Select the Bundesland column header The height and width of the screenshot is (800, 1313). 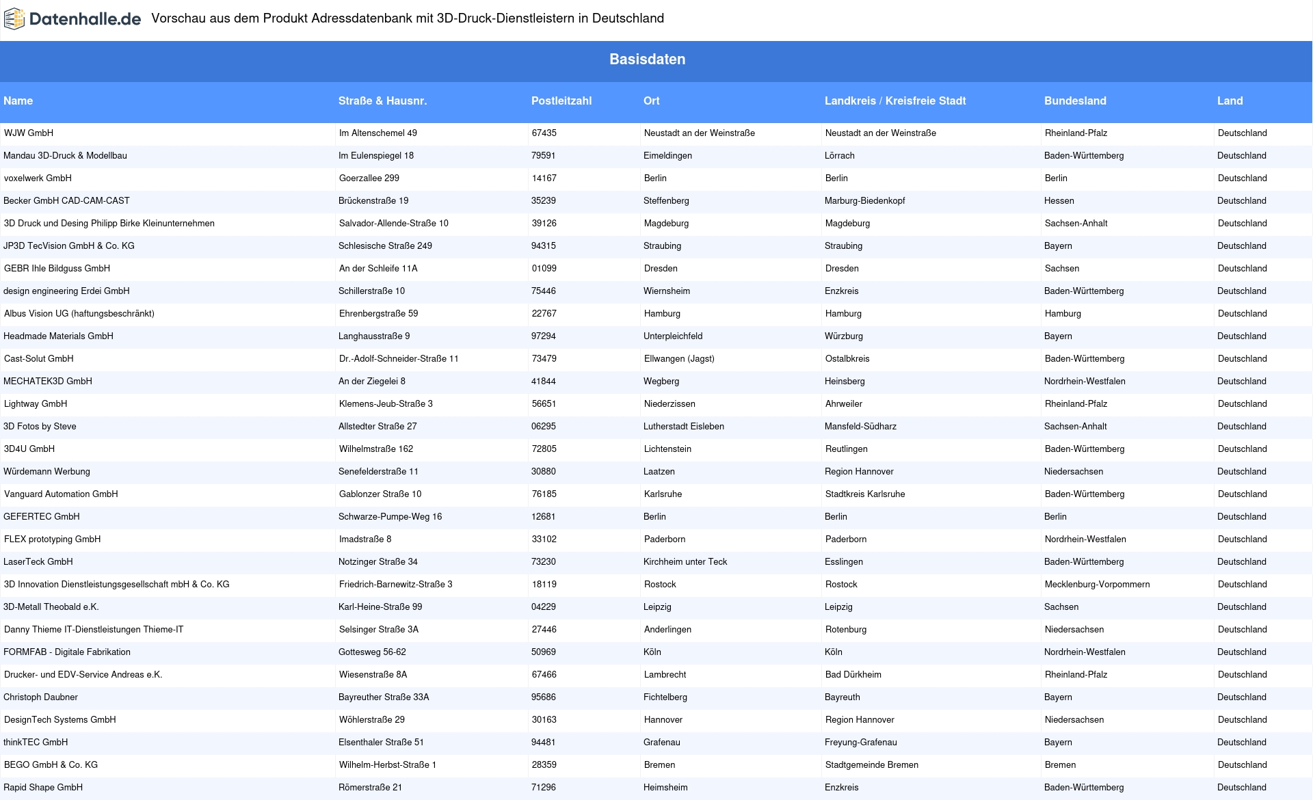click(1075, 101)
